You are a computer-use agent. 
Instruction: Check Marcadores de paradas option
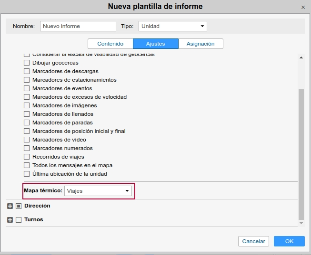[x=27, y=123]
